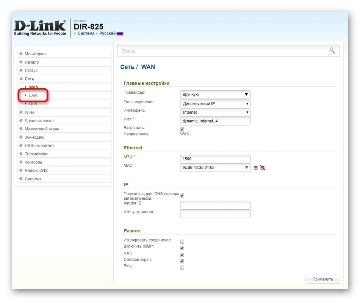Toggle the Сетевой экран checkbox
Screen dimensions: 360x301
click(182, 261)
